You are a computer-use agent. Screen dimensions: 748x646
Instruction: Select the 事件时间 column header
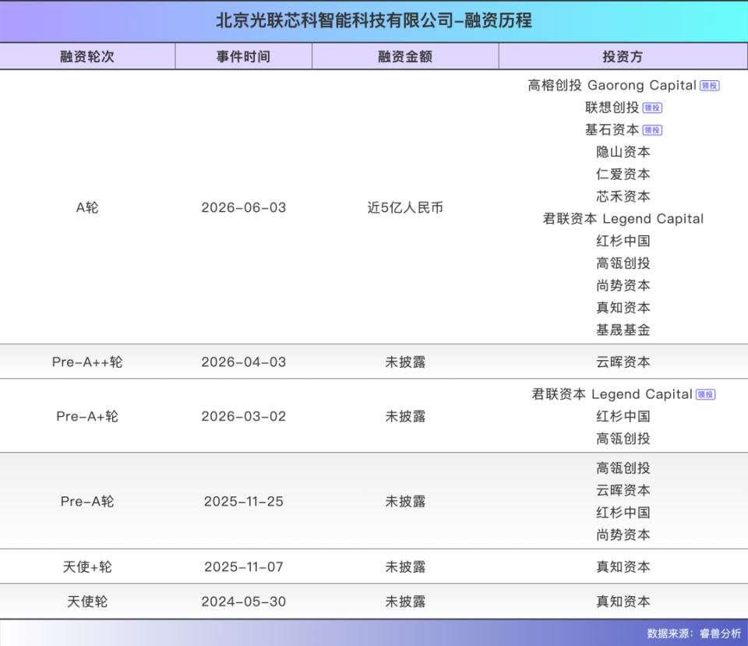[x=243, y=56]
